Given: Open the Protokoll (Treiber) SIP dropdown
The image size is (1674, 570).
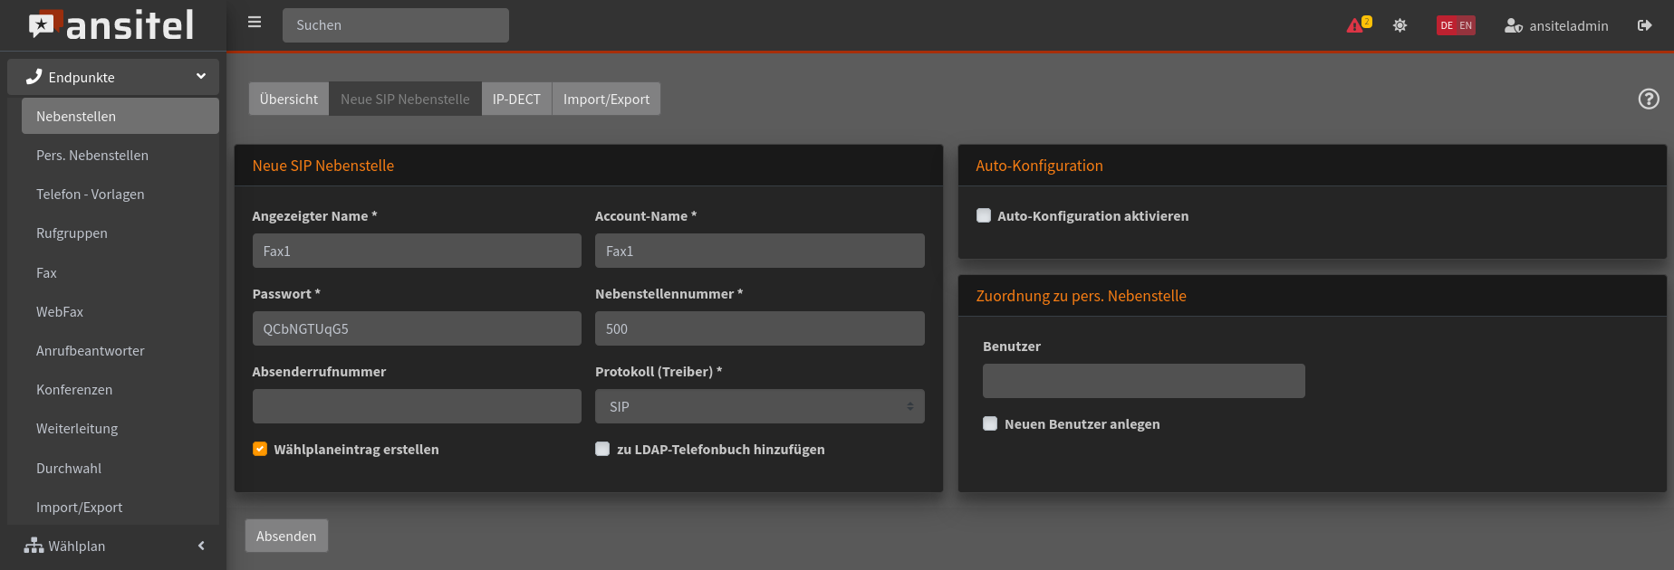Looking at the screenshot, I should (x=760, y=406).
